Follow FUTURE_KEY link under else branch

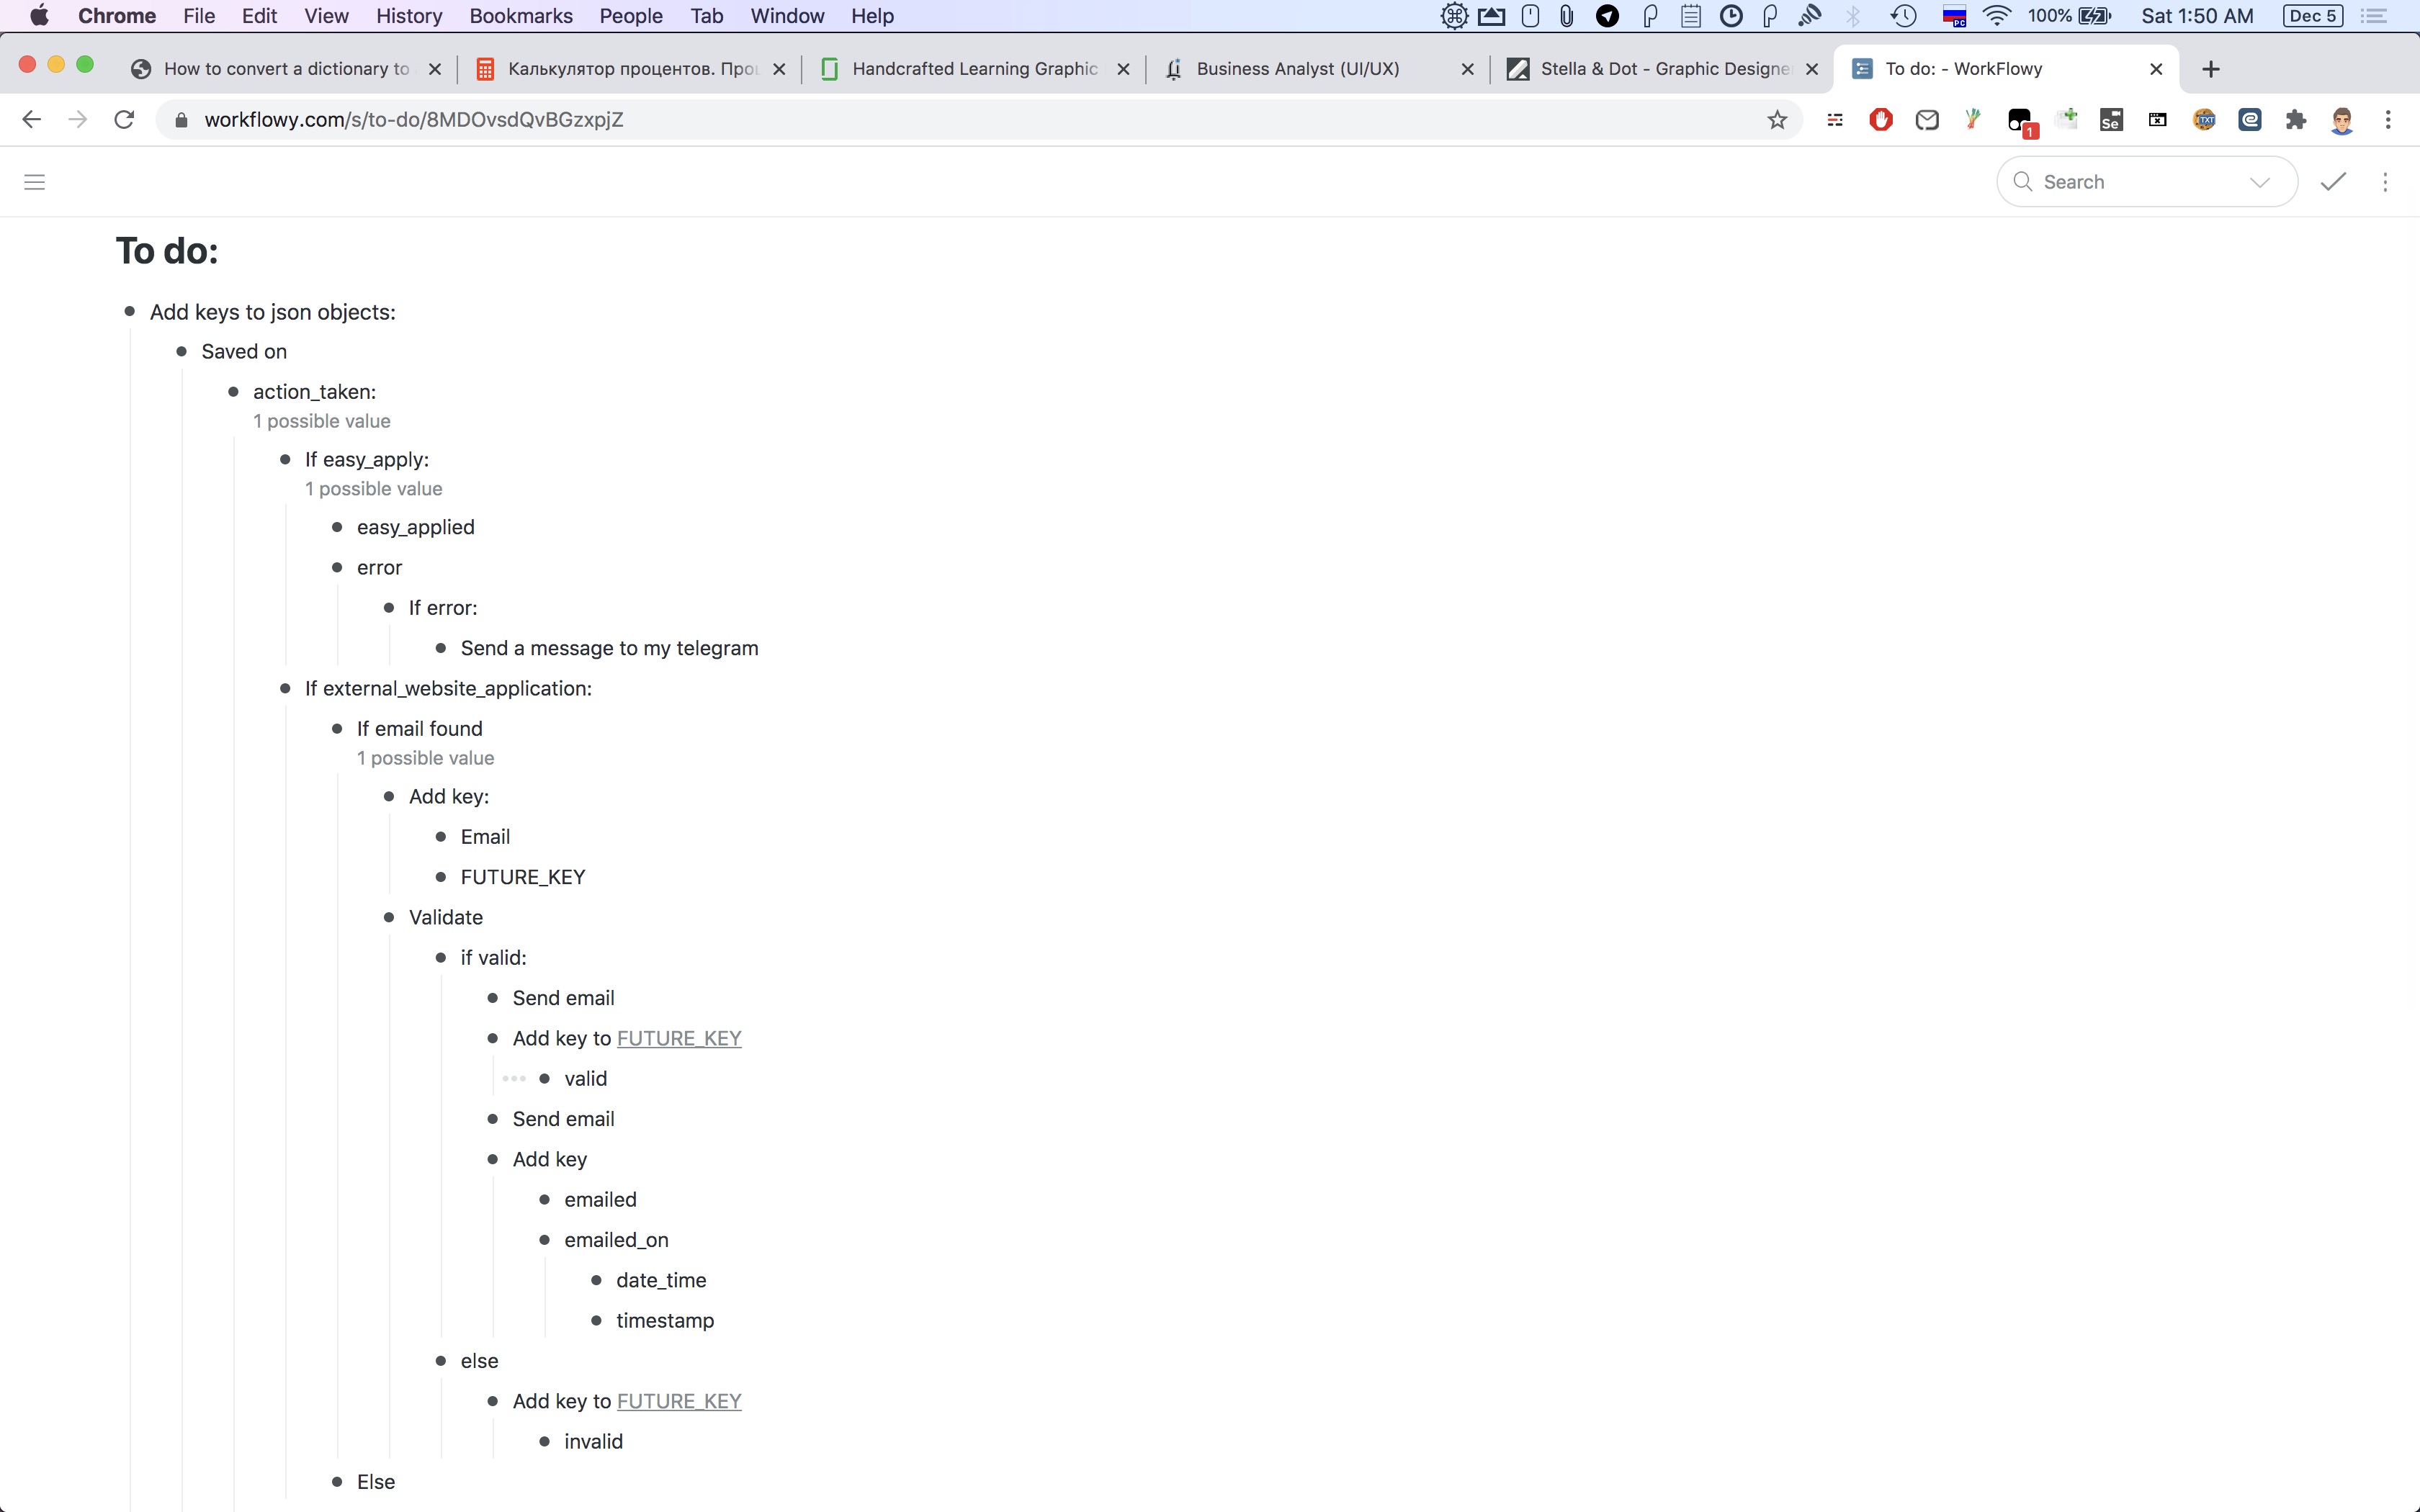[679, 1401]
